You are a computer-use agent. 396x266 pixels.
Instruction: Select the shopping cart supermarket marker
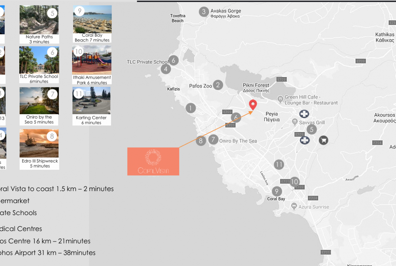pyautogui.click(x=324, y=140)
